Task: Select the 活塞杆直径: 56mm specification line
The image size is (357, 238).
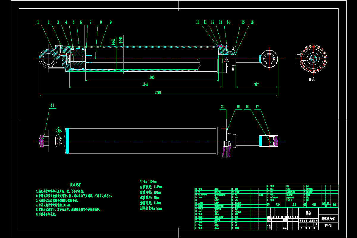Action: pos(151,208)
